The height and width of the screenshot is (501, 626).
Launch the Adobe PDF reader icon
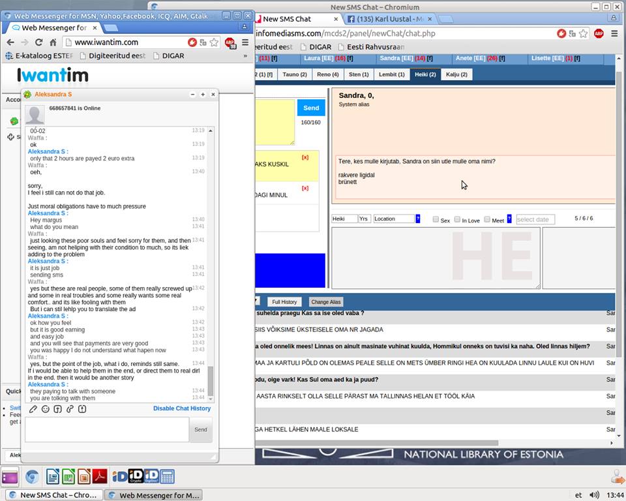[100, 476]
